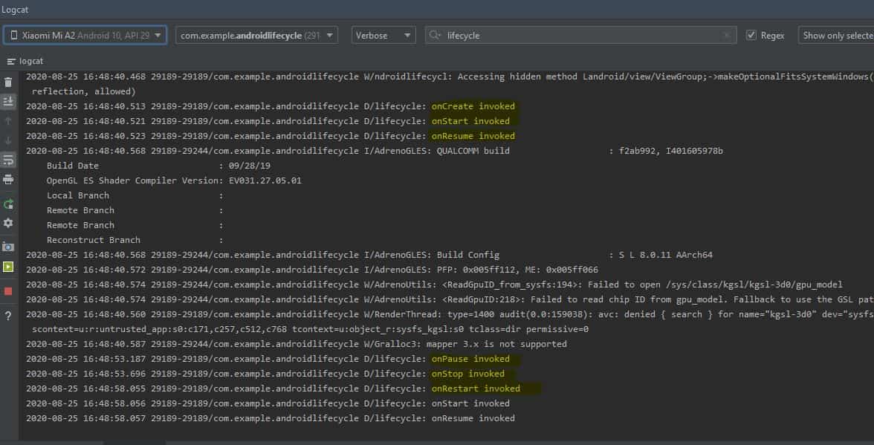Click the 'PFP: 0x005ff112' log line
874x445 pixels.
[x=312, y=270]
